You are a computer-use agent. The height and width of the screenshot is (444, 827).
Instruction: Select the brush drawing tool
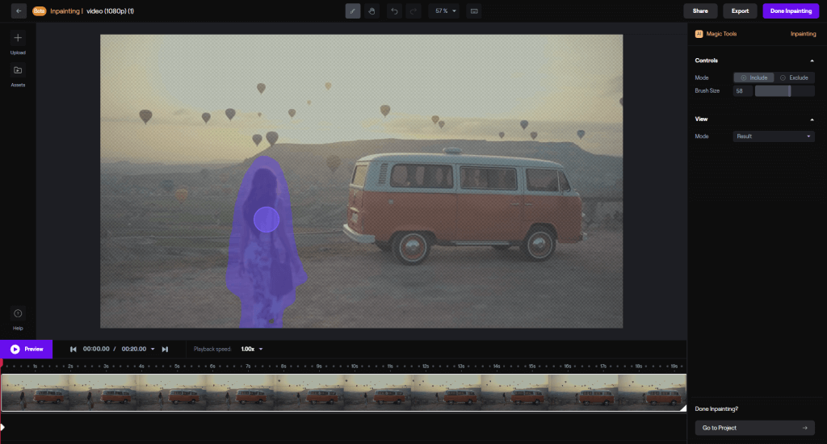point(353,11)
